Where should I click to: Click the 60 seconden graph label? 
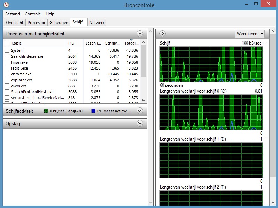pos(171,85)
